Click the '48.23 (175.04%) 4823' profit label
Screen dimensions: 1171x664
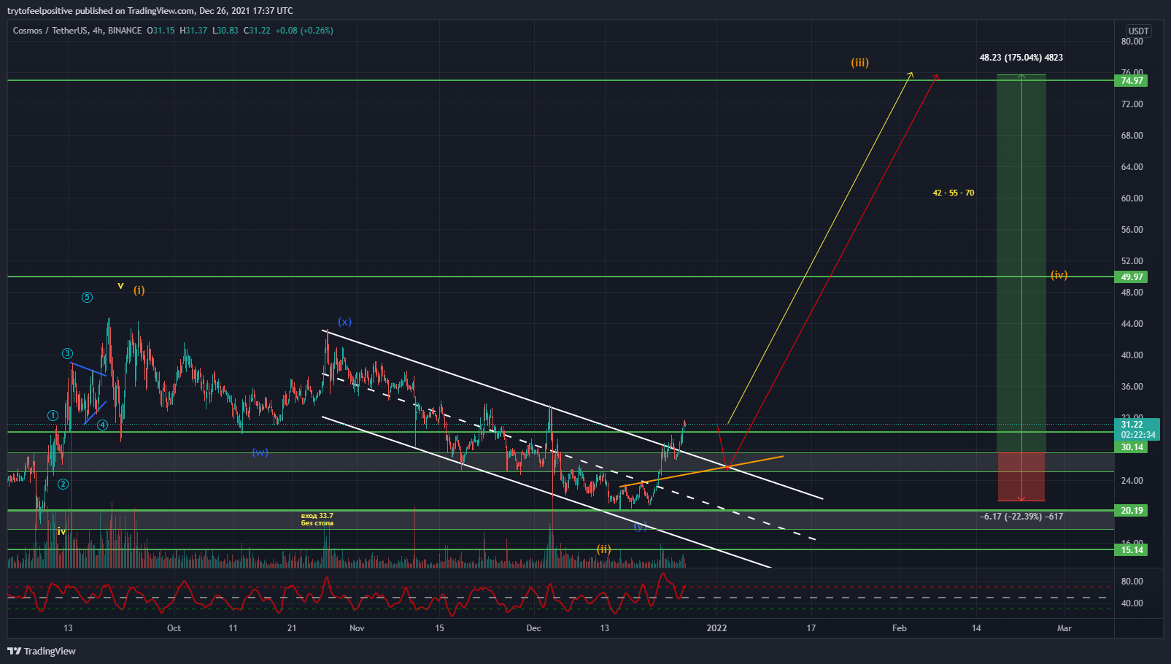1021,58
